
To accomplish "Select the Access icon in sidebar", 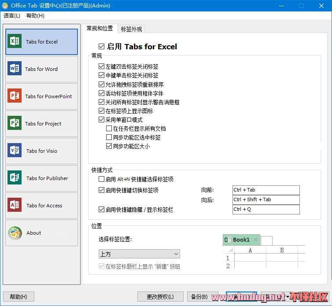I will (x=15, y=205).
